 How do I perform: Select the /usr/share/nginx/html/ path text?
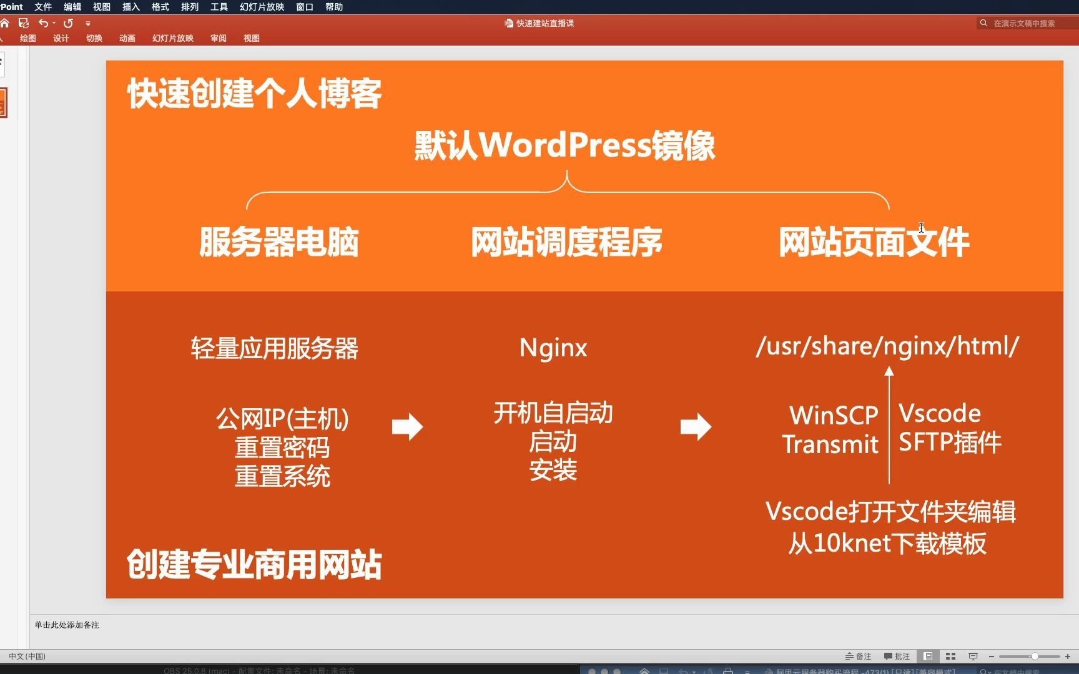click(887, 346)
